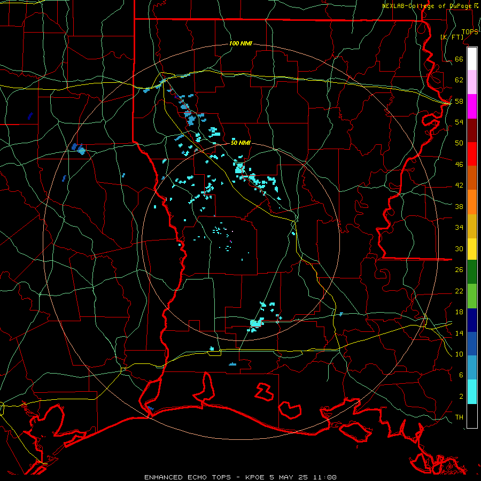Click the legend value '6'

tap(461, 375)
